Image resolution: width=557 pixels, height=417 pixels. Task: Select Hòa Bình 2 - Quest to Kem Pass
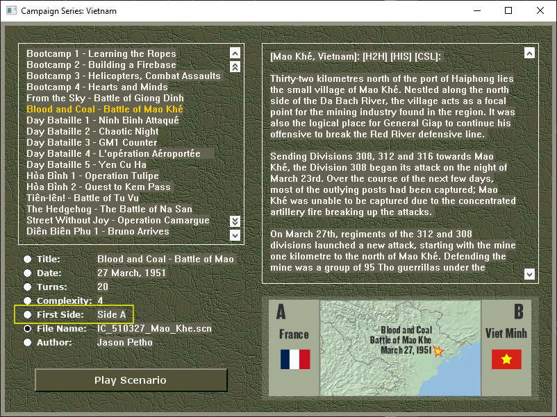[x=99, y=187]
